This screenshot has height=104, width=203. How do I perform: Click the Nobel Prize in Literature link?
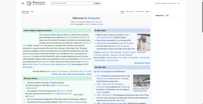point(121,46)
